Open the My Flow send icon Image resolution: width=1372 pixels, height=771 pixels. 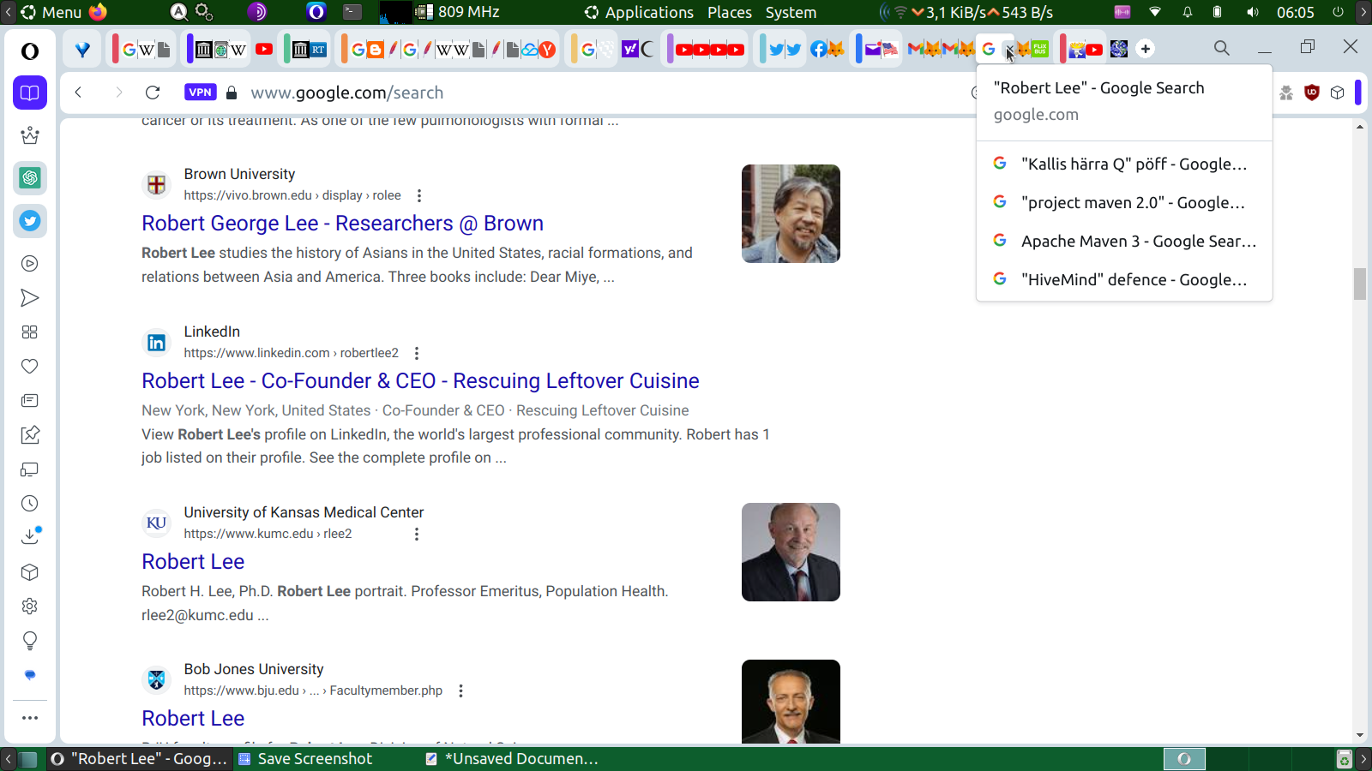tap(30, 298)
